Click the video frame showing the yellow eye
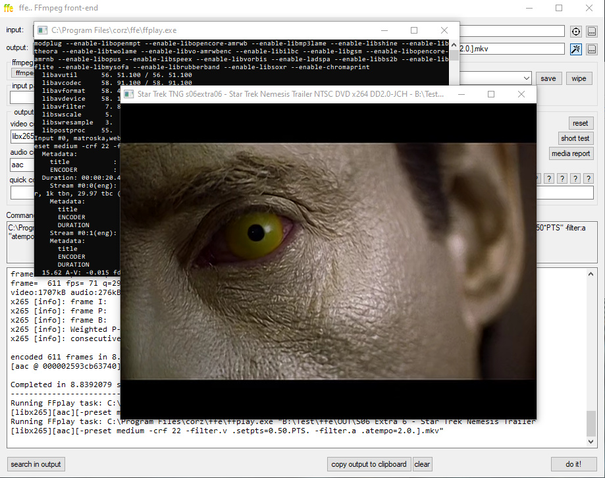 329,261
